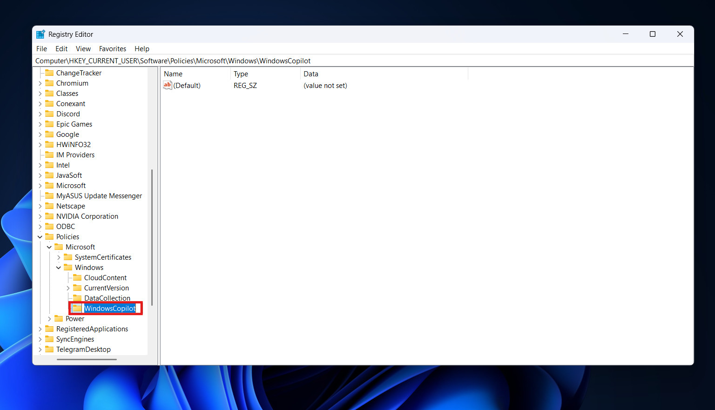Screen dimensions: 715x410
Task: Expand the Epic Games tree node
Action: pyautogui.click(x=41, y=124)
